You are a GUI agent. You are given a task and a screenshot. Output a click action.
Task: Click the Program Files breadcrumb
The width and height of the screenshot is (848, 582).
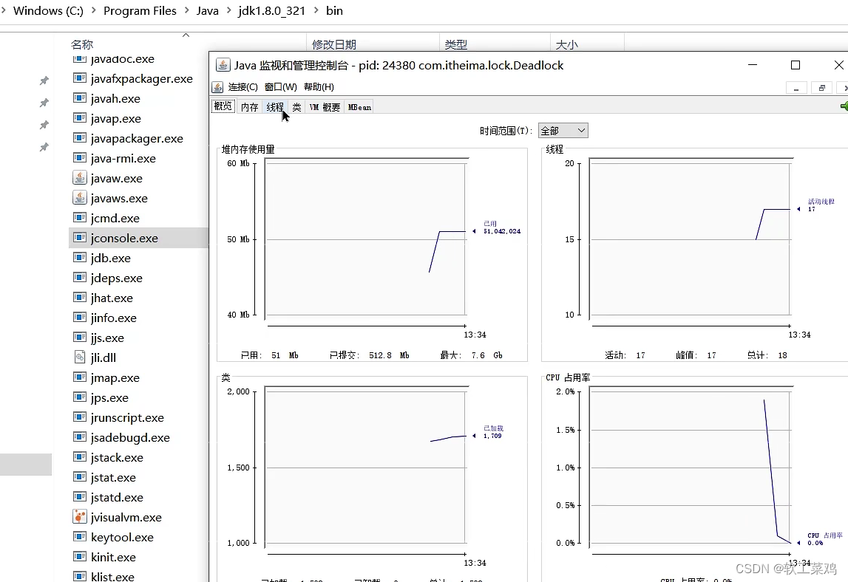[x=140, y=11]
